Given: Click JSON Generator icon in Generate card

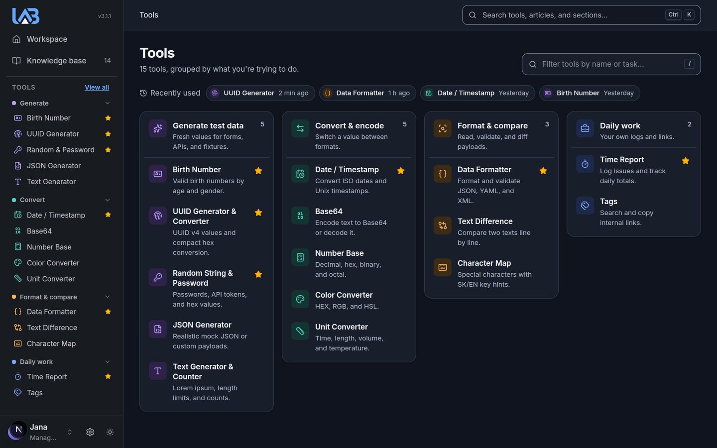Looking at the screenshot, I should click(x=158, y=329).
